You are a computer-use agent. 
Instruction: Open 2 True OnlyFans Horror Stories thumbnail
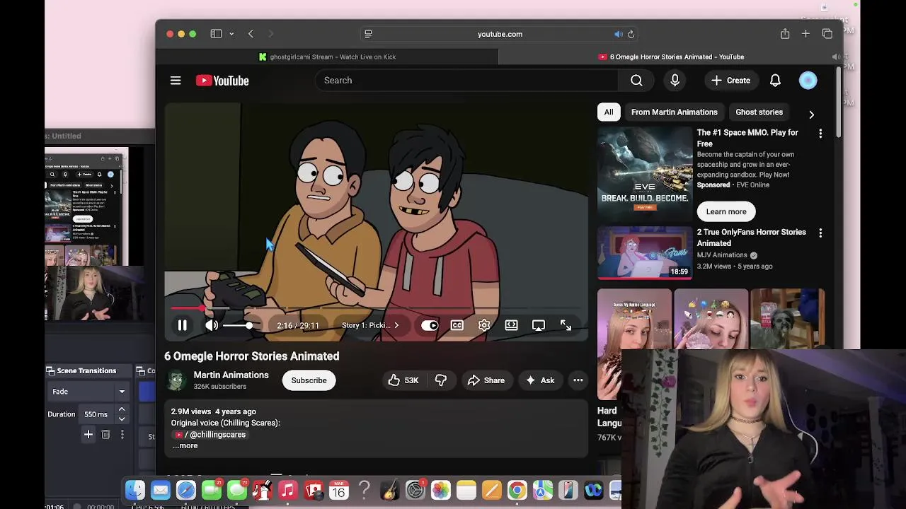[645, 253]
